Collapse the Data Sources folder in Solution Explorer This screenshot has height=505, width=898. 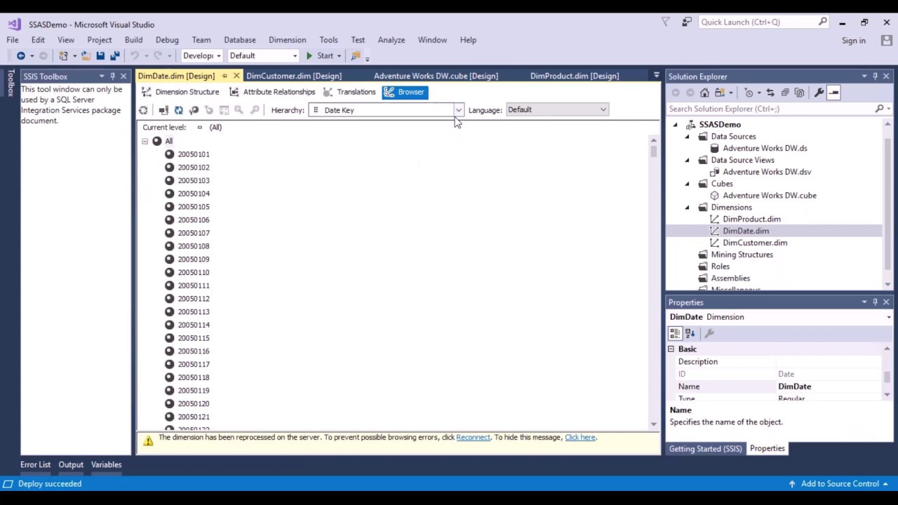click(x=687, y=137)
